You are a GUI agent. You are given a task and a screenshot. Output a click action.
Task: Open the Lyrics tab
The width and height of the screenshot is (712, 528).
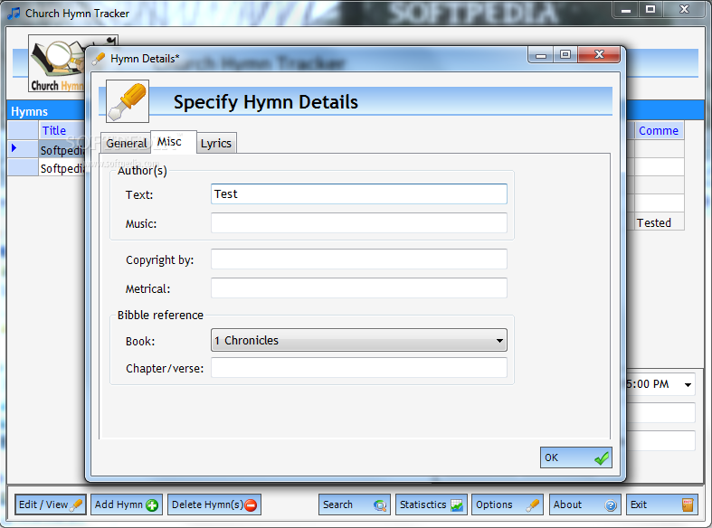(216, 144)
